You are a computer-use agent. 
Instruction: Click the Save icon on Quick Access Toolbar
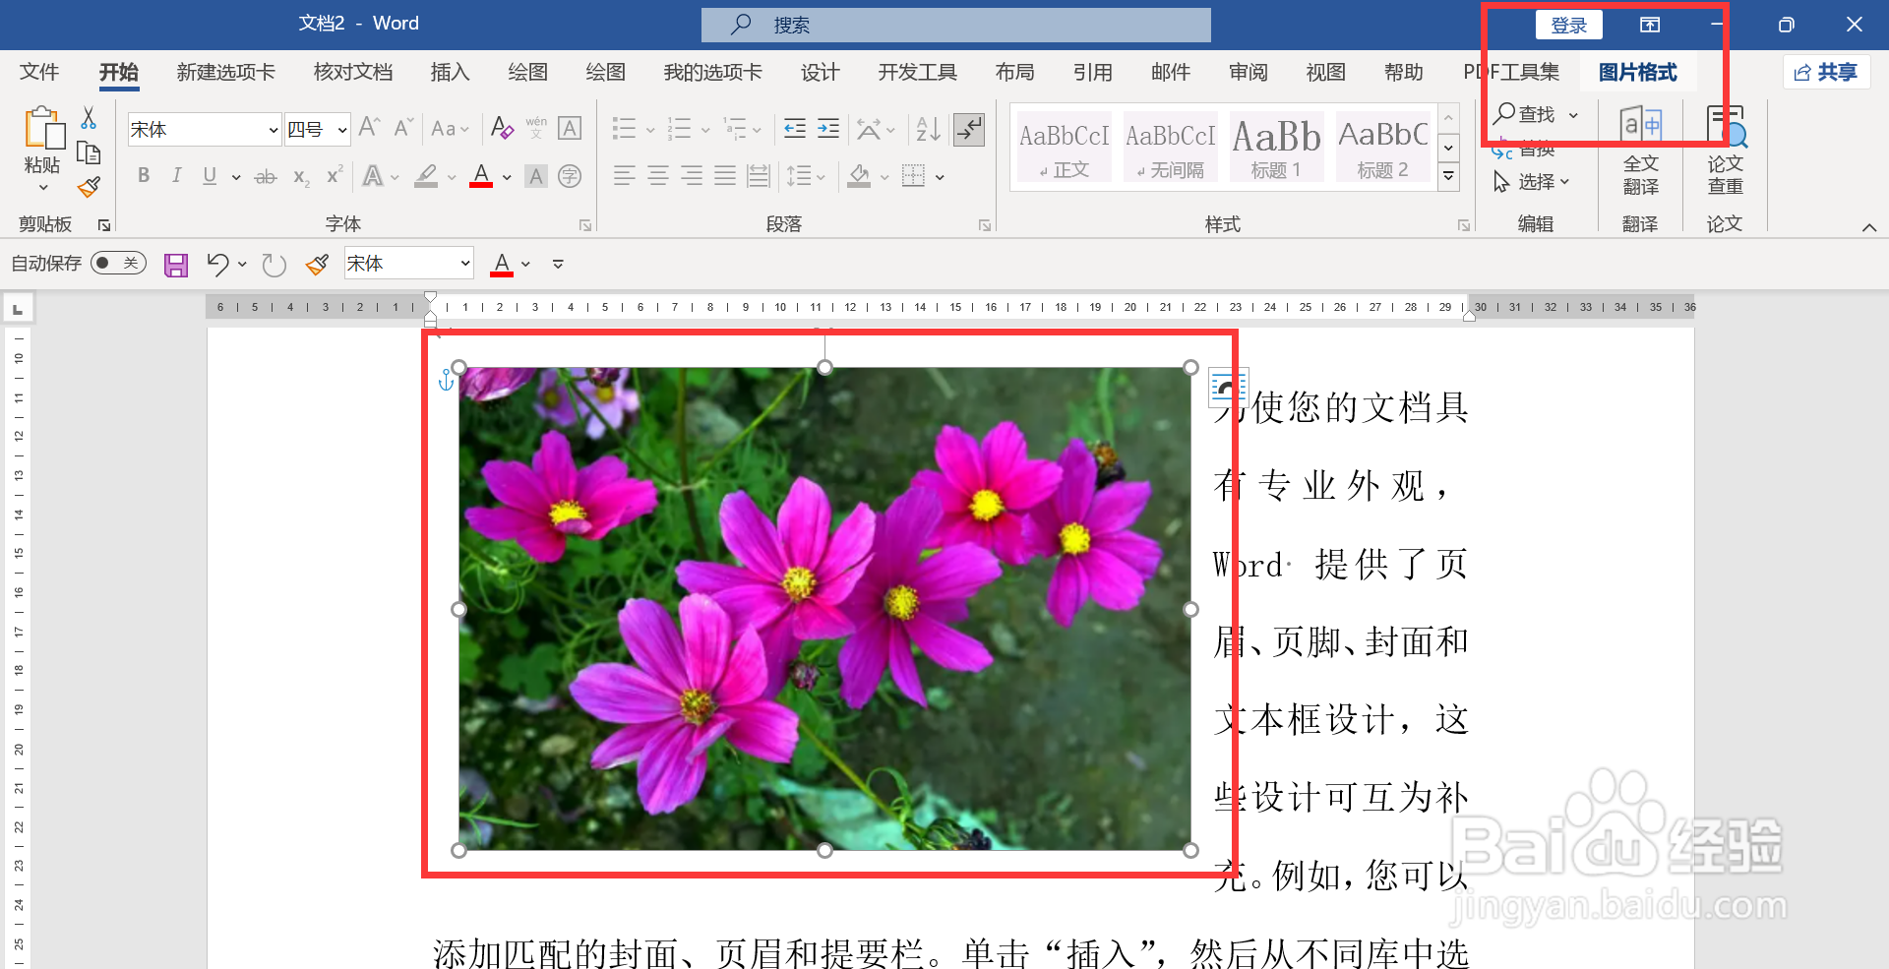(175, 264)
